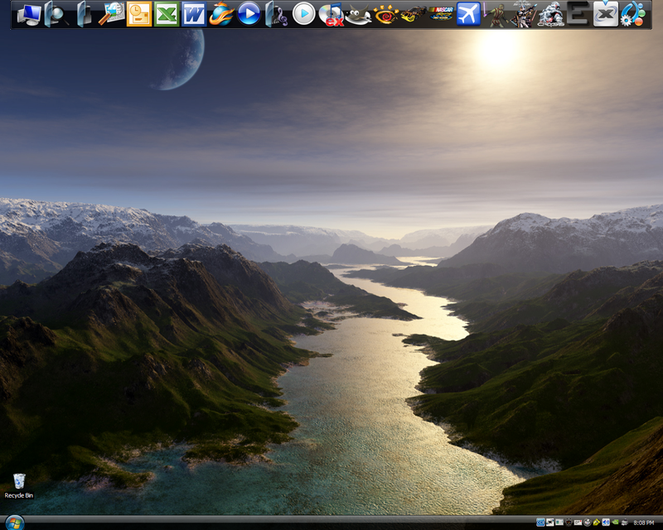Launch the magnifier-over-picture image viewer icon
The height and width of the screenshot is (530, 663).
coord(112,14)
